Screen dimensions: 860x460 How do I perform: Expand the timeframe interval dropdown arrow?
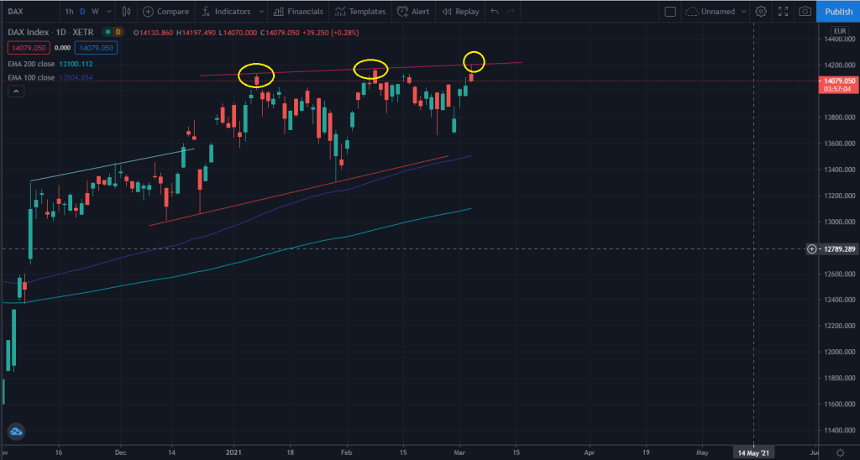point(107,12)
